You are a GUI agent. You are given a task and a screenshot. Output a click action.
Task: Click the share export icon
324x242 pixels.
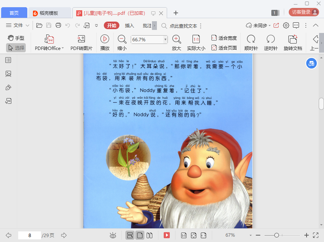click(x=276, y=25)
